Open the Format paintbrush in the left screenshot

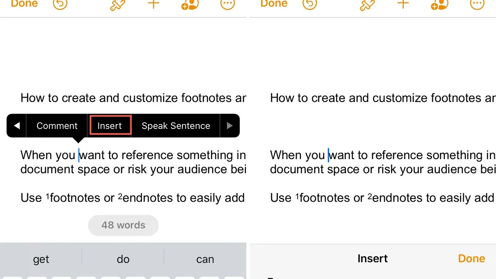(x=118, y=5)
